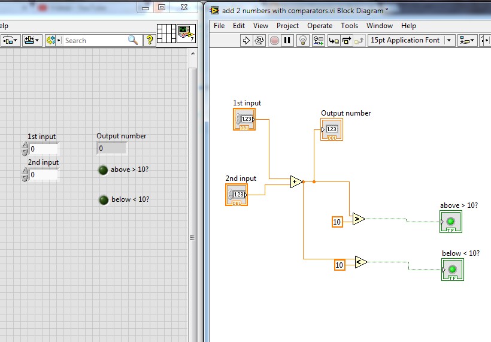
Task: Click the connector pane grid icon
Action: [x=166, y=34]
